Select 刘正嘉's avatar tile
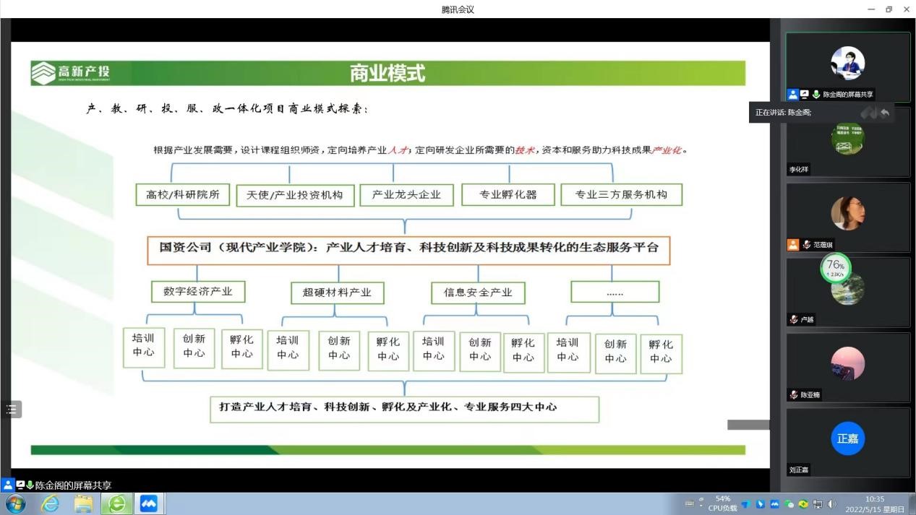 point(847,439)
